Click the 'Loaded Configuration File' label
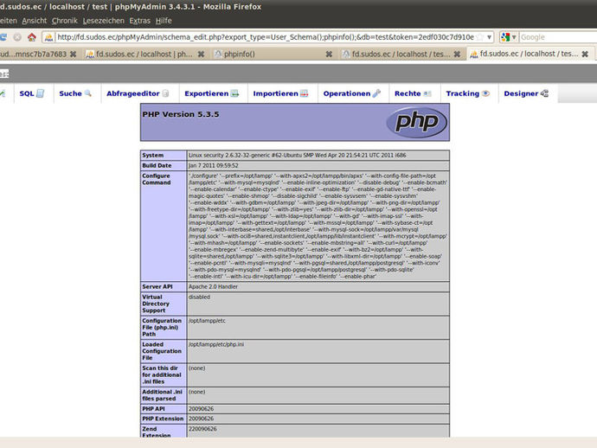This screenshot has height=448, width=597. coord(162,351)
